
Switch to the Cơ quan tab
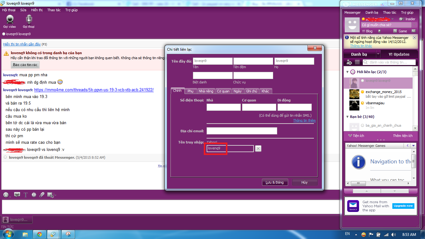(x=223, y=91)
